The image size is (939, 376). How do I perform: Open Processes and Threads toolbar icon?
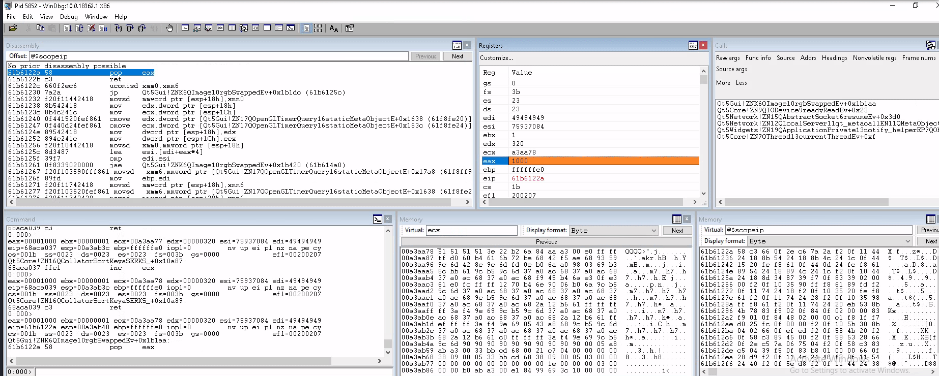coord(279,28)
